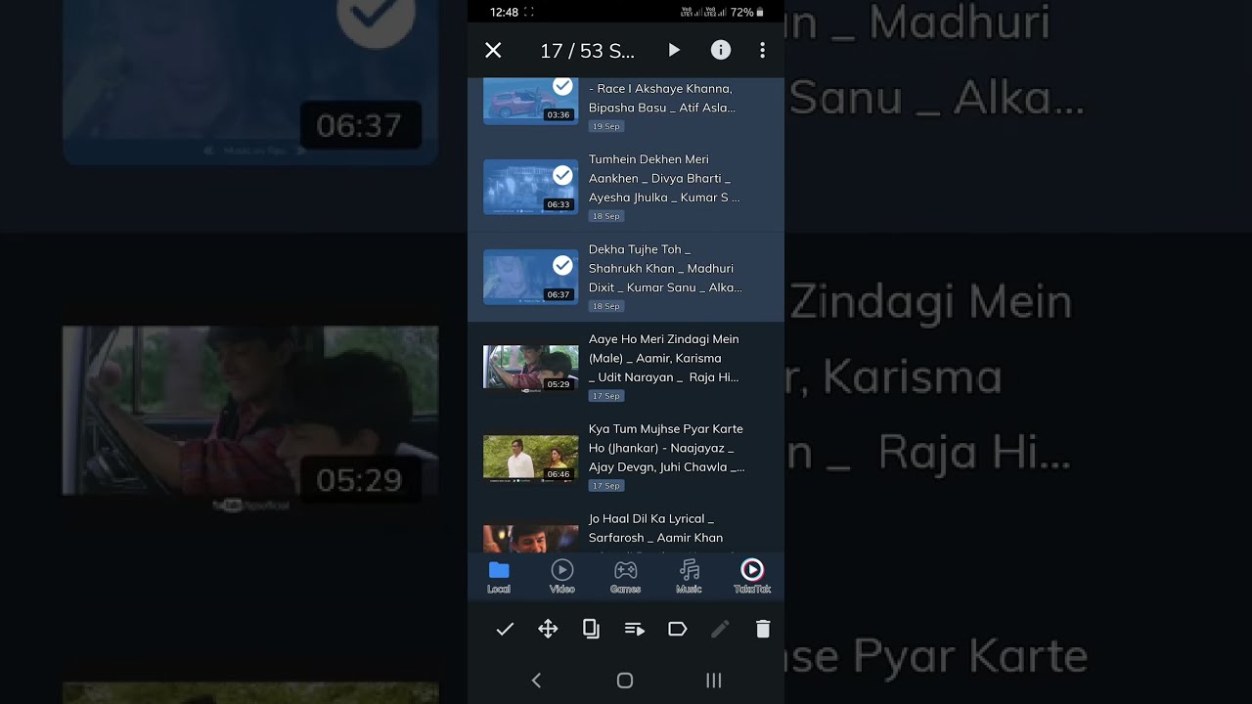This screenshot has width=1252, height=704.
Task: Tap the tag label icon
Action: (677, 630)
